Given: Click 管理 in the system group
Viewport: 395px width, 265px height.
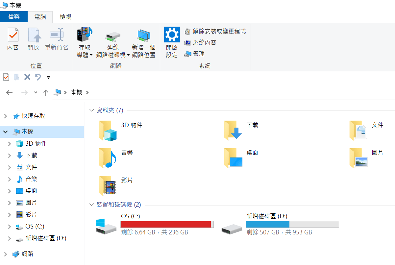Looking at the screenshot, I should click(x=194, y=54).
